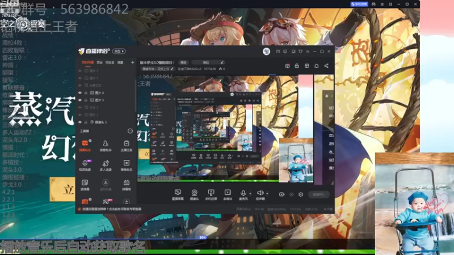The image size is (454, 255).
Task: Show the hidden 图片 2 source
Action: 80,115
